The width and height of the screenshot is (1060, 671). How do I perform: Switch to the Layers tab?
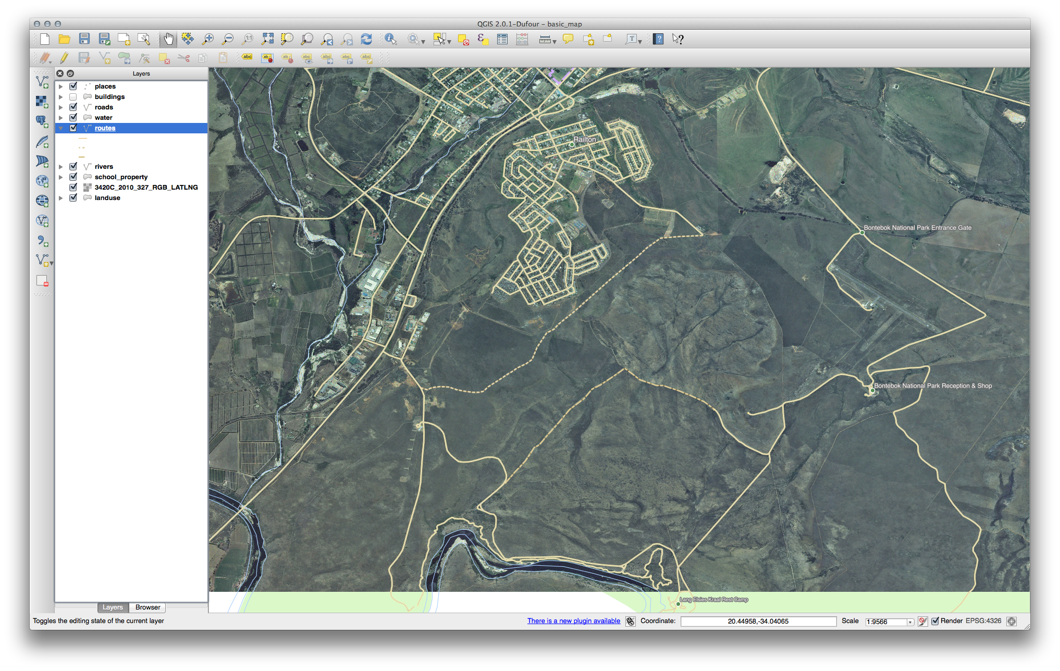[x=113, y=607]
